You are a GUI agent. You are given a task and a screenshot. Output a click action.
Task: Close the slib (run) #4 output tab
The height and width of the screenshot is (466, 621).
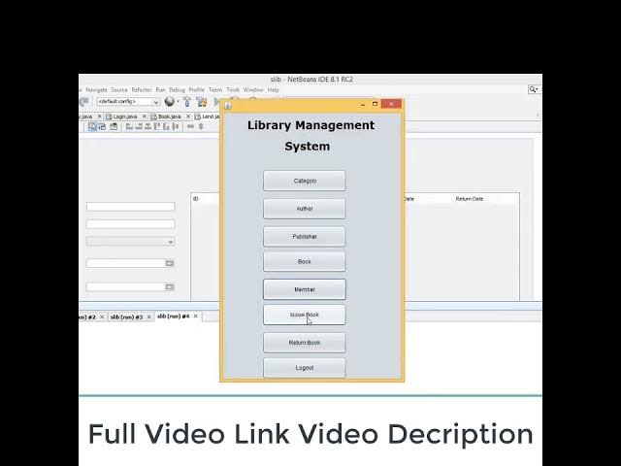pyautogui.click(x=196, y=316)
